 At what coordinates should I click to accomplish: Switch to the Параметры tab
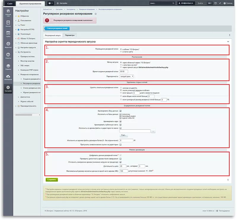click(70, 35)
